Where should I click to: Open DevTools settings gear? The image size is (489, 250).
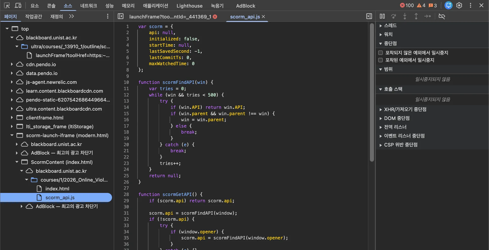click(459, 5)
